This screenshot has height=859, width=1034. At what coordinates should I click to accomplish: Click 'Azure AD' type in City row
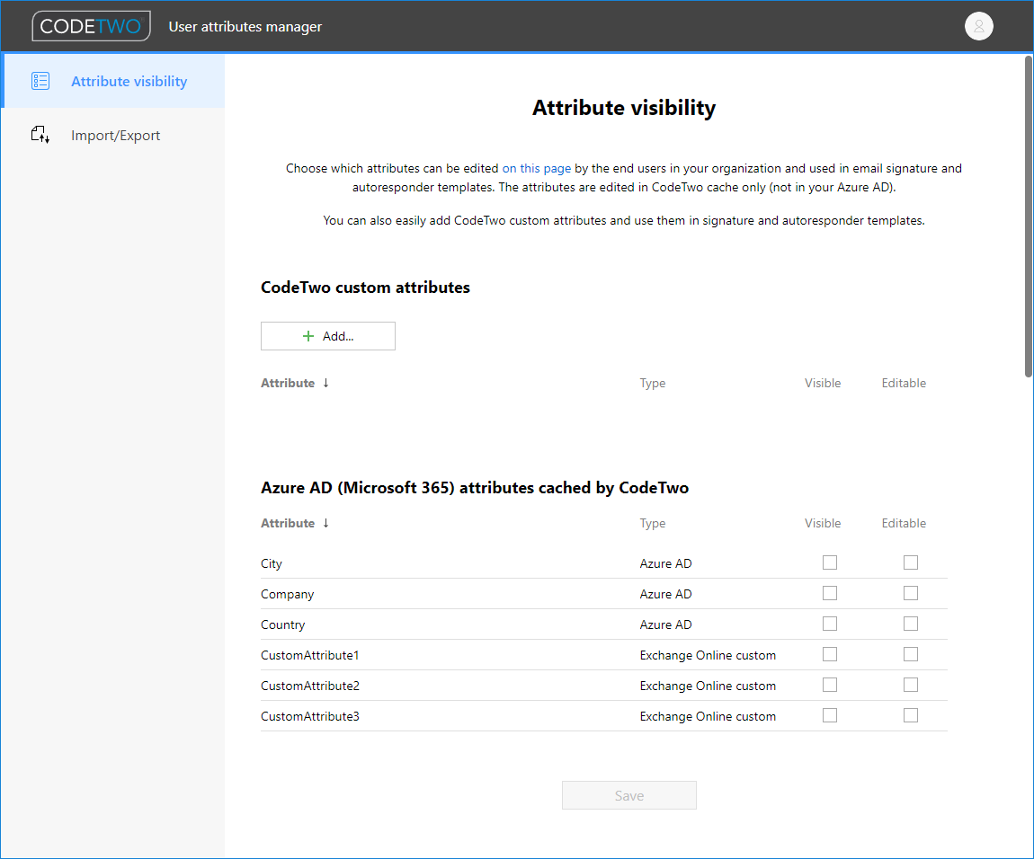tap(665, 563)
